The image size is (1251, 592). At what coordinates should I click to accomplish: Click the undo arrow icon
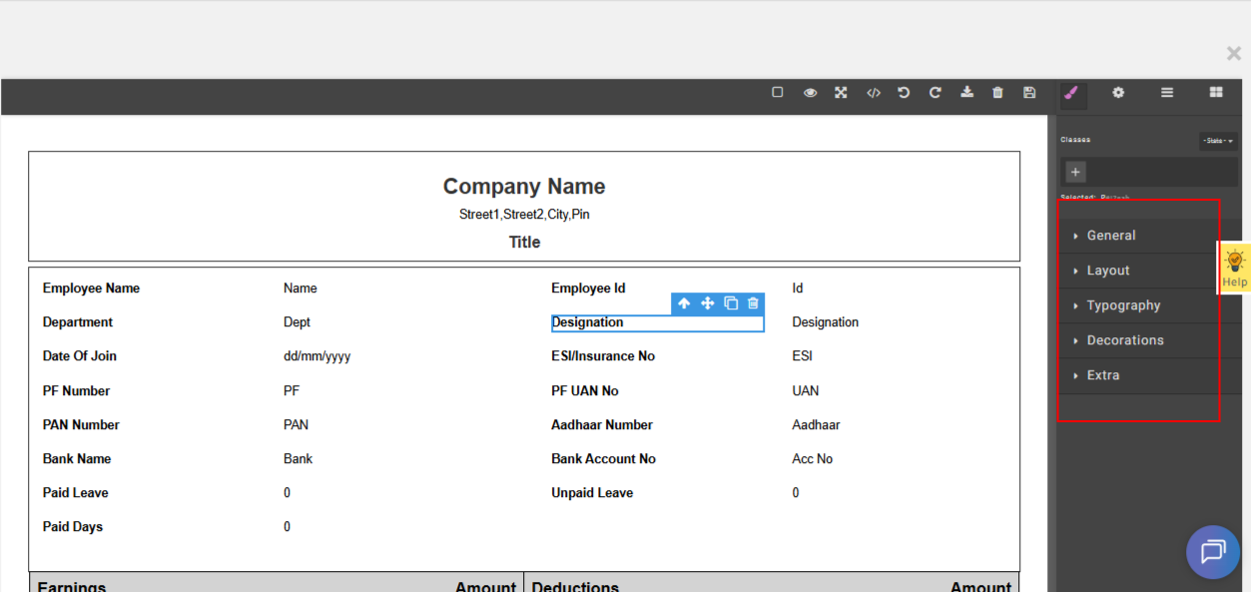coord(904,93)
